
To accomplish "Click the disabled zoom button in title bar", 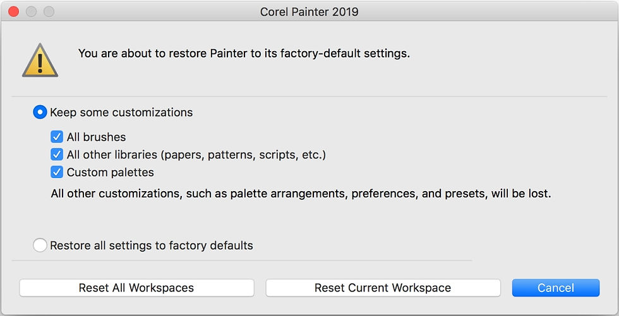I will 49,11.
